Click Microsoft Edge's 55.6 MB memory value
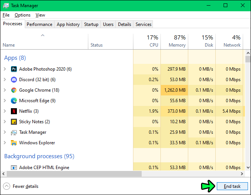 (178, 101)
